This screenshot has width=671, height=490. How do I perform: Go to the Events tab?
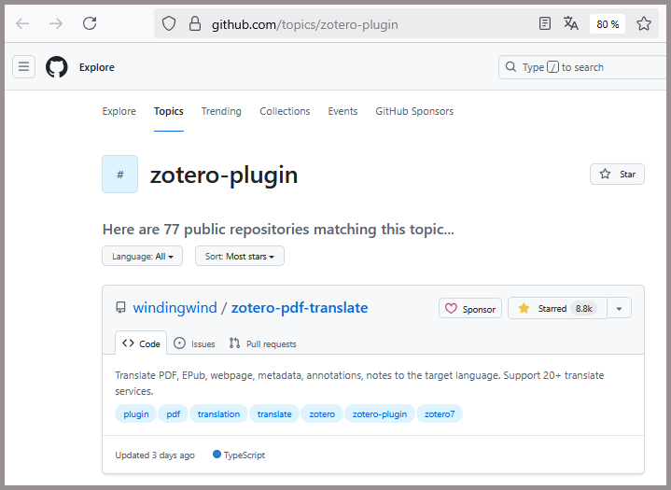click(342, 111)
